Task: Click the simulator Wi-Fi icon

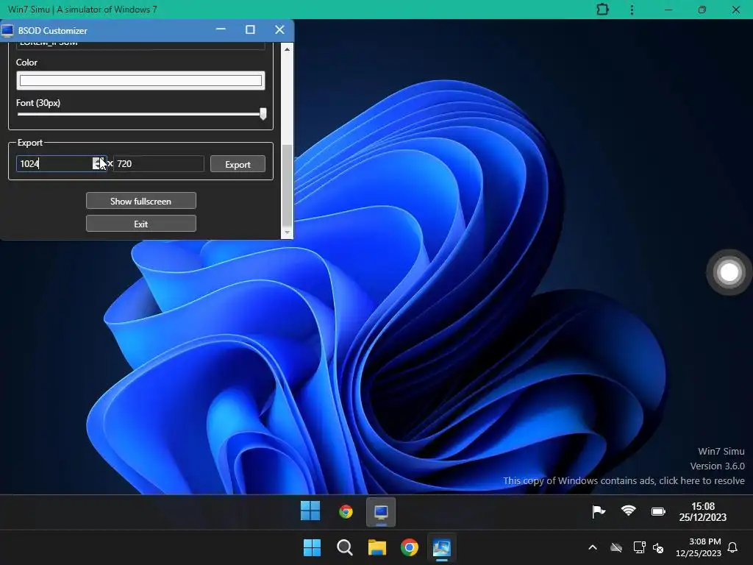Action: (628, 511)
